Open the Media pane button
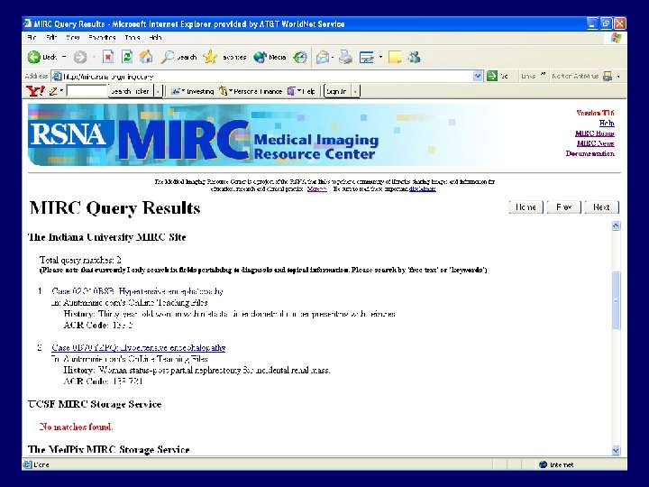Image resolution: width=649 pixels, height=487 pixels. (270, 57)
